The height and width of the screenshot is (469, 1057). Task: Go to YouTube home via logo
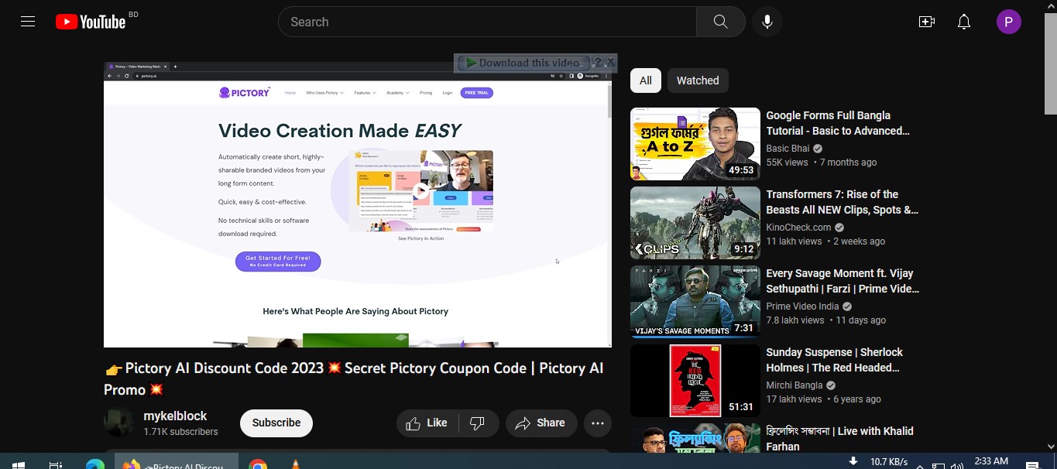91,22
